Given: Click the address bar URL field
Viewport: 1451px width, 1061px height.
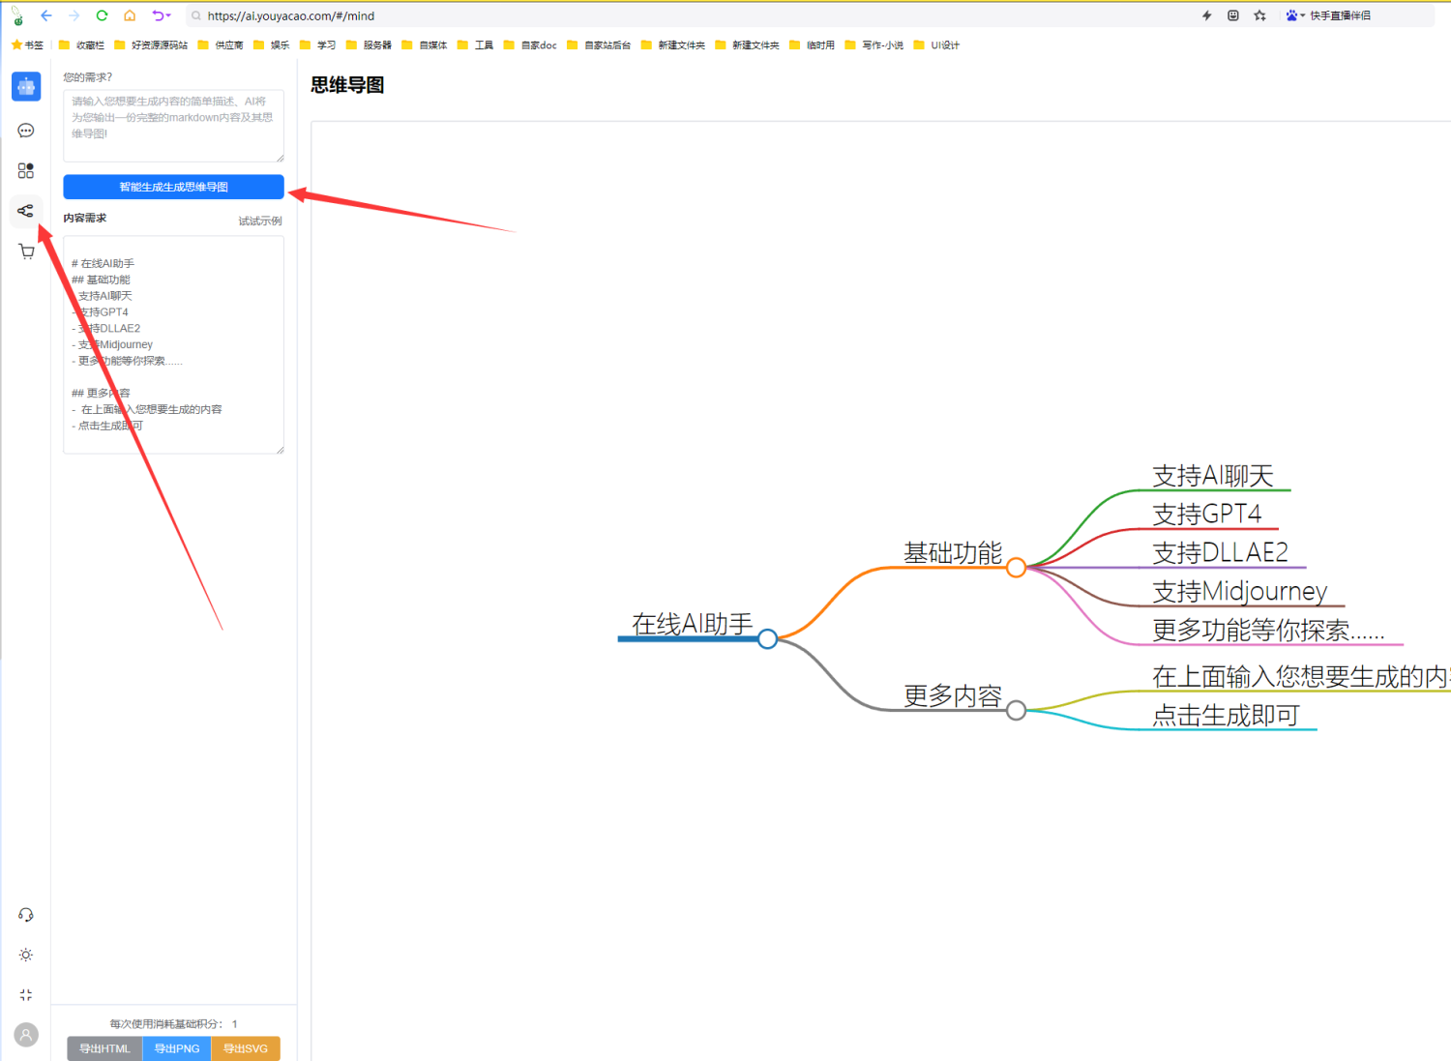Looking at the screenshot, I should pos(677,15).
